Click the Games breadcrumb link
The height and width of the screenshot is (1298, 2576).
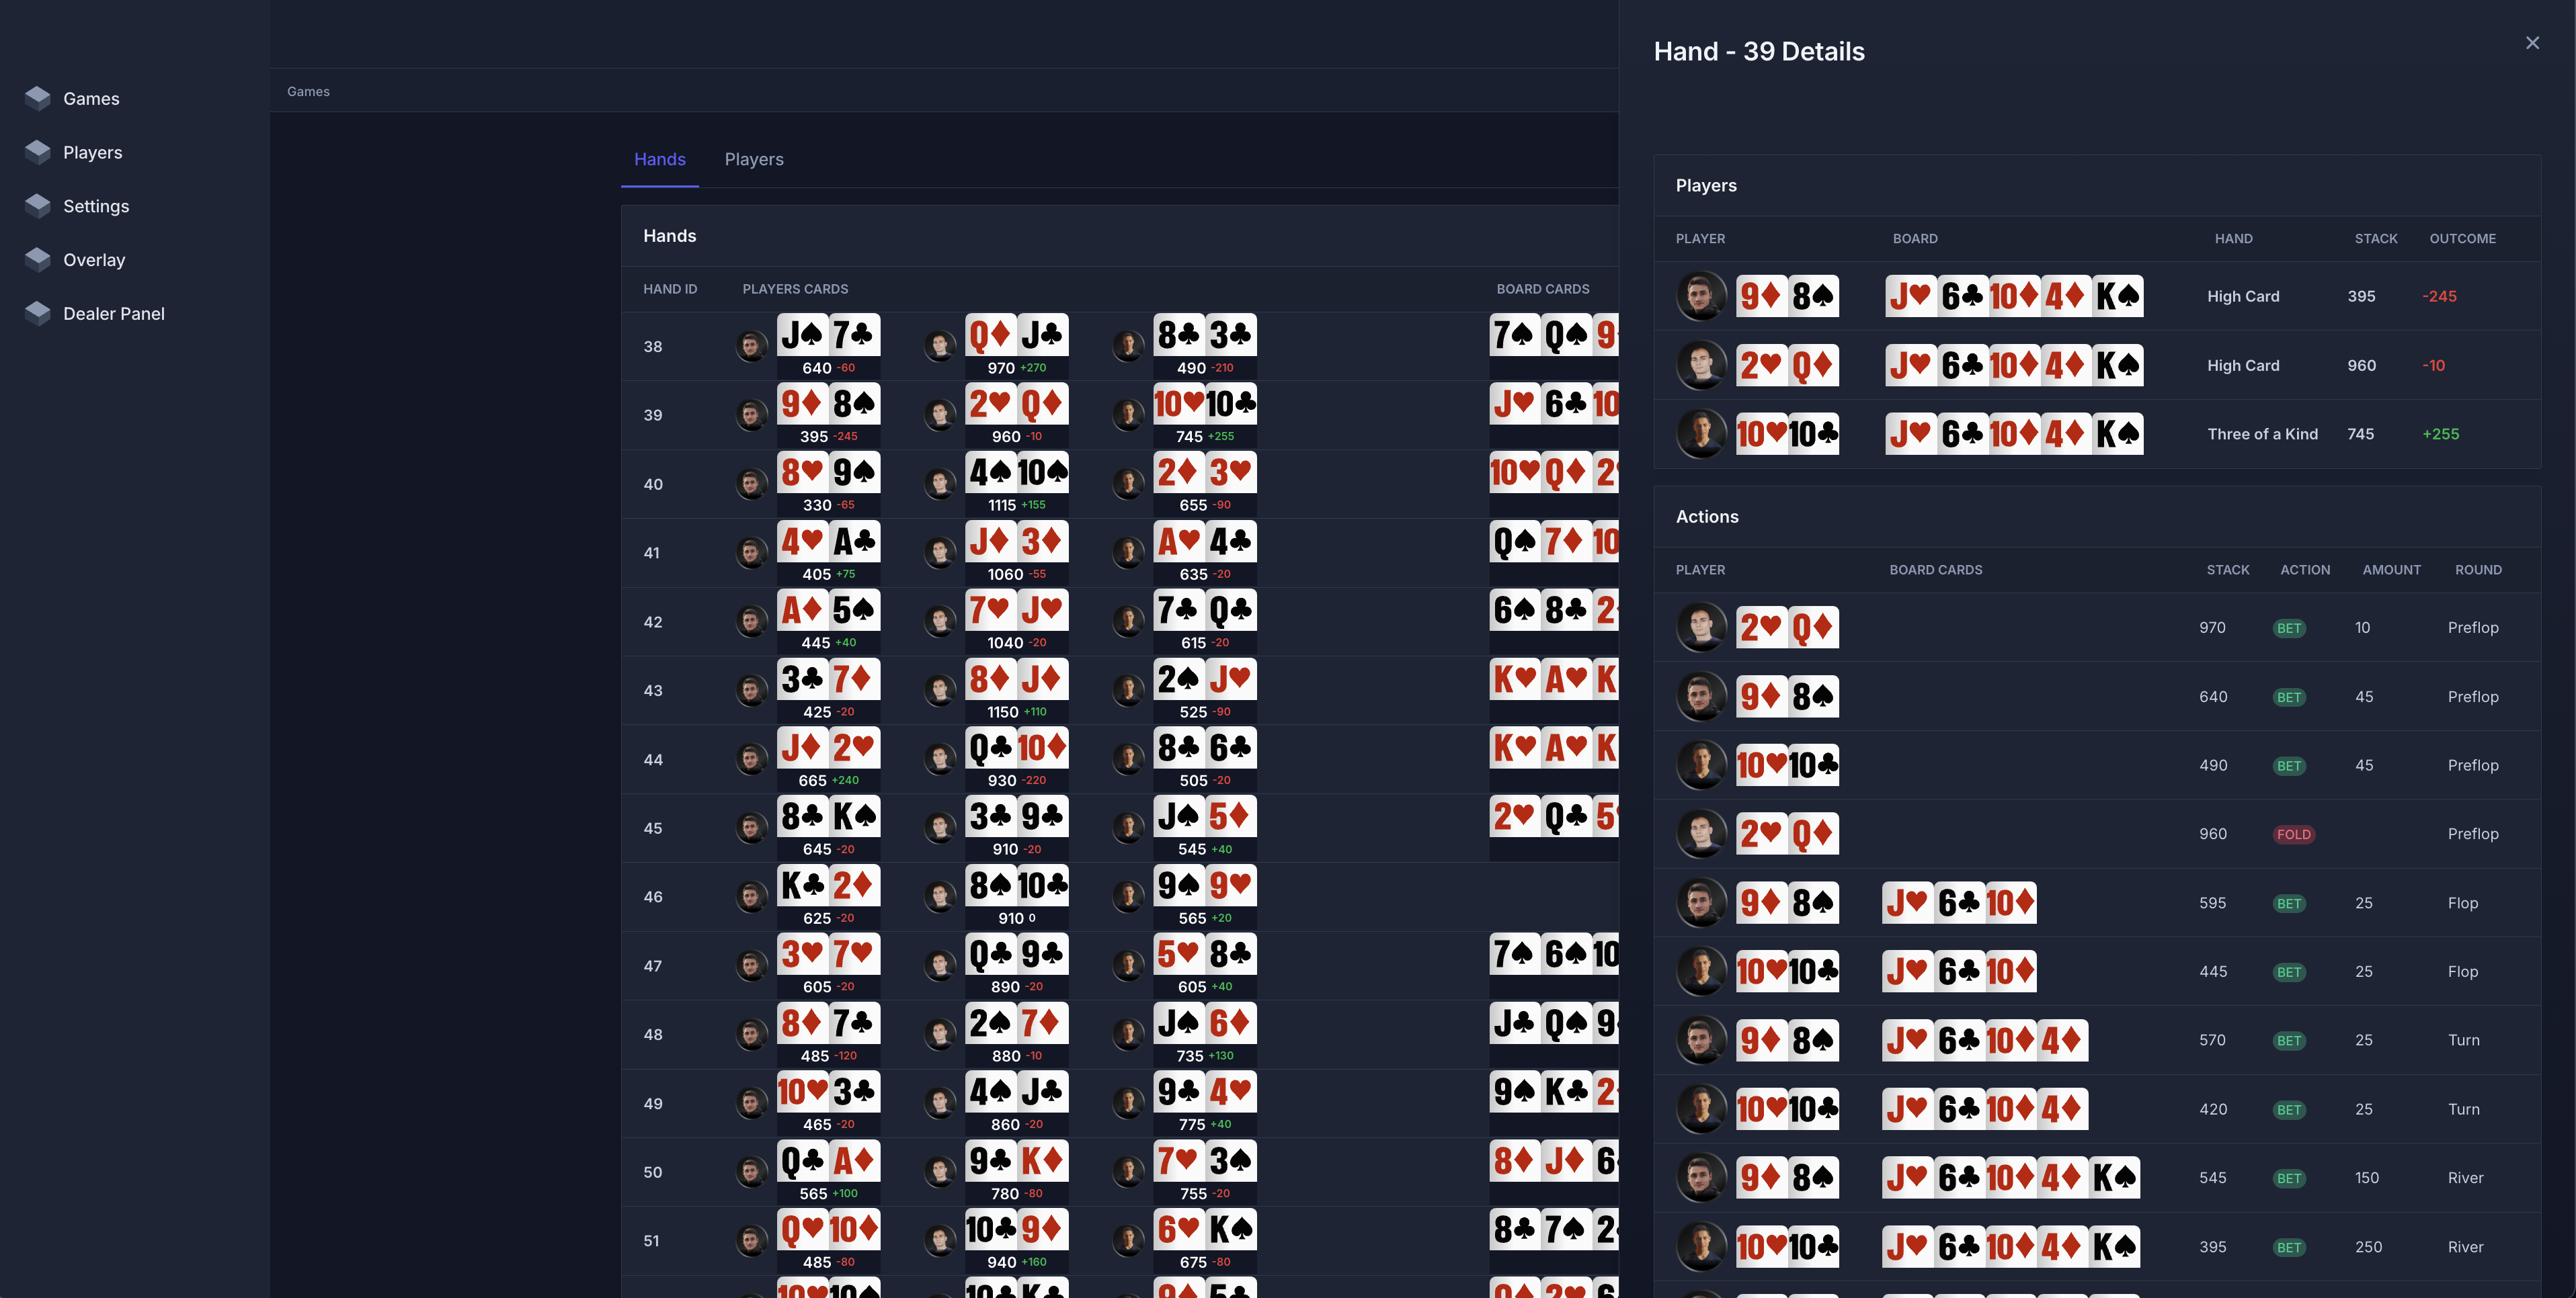point(308,91)
